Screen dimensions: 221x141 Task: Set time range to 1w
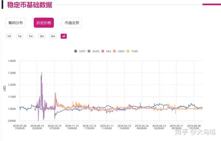click(x=20, y=36)
